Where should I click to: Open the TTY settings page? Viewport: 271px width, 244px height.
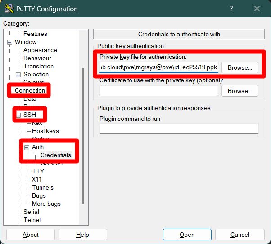[38, 171]
